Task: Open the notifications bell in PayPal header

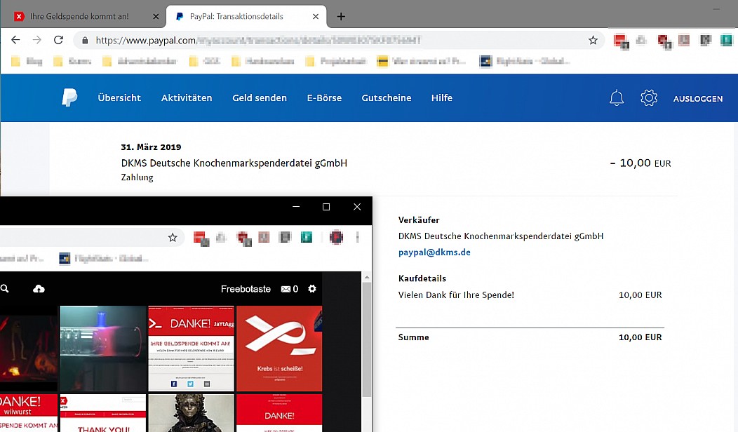Action: [617, 98]
